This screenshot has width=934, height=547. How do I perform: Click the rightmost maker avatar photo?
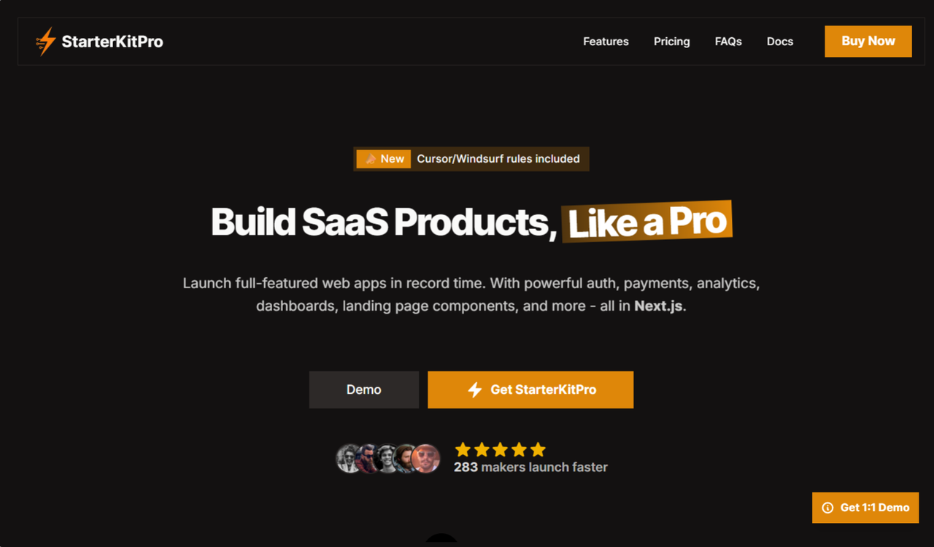click(425, 458)
